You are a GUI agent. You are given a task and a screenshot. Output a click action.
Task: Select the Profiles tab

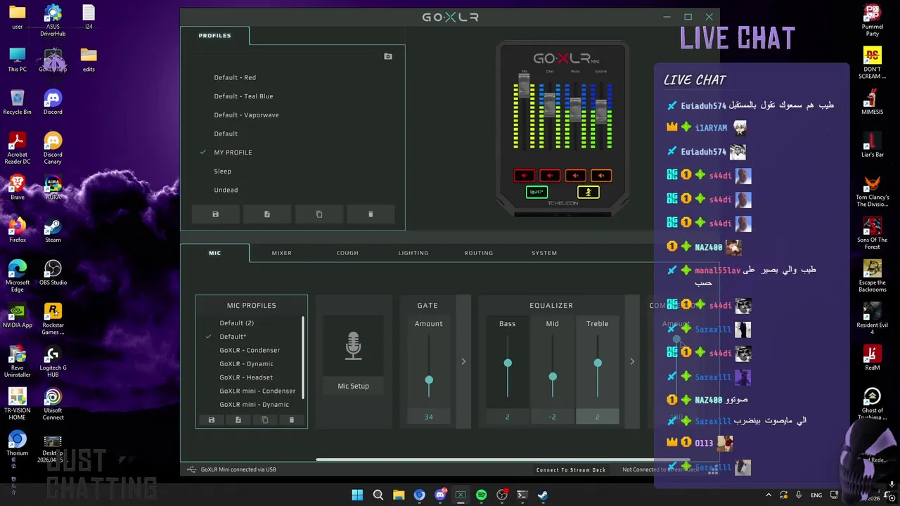214,35
